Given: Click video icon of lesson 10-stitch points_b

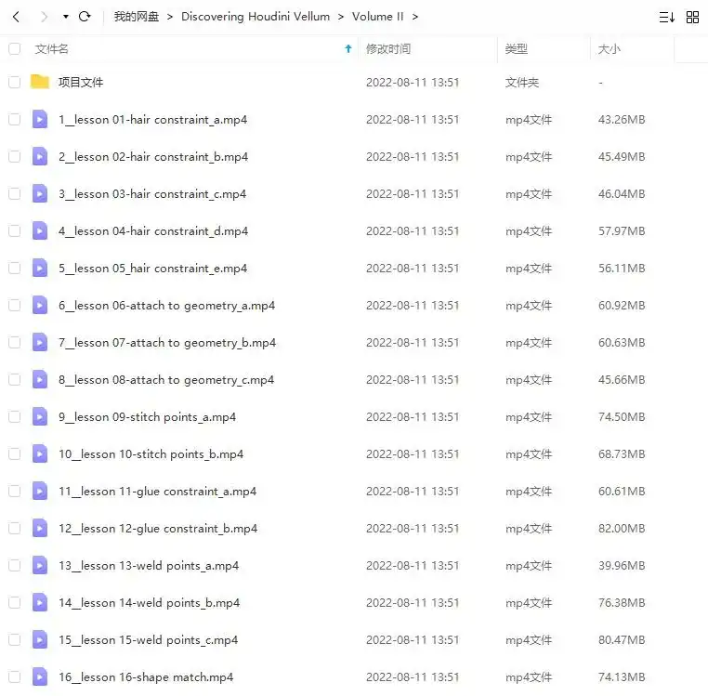Looking at the screenshot, I should point(40,453).
